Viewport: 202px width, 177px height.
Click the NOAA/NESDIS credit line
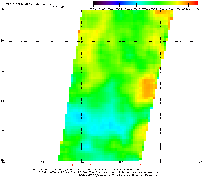coord(118,175)
